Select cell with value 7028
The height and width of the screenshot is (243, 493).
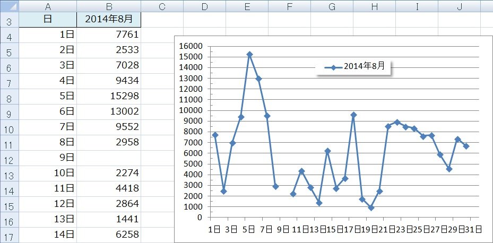click(x=109, y=66)
